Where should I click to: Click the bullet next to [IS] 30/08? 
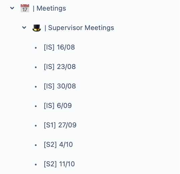[x=36, y=87]
